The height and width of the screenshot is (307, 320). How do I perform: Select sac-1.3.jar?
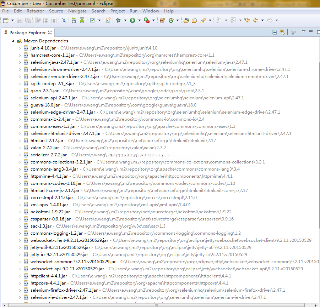click(41, 226)
